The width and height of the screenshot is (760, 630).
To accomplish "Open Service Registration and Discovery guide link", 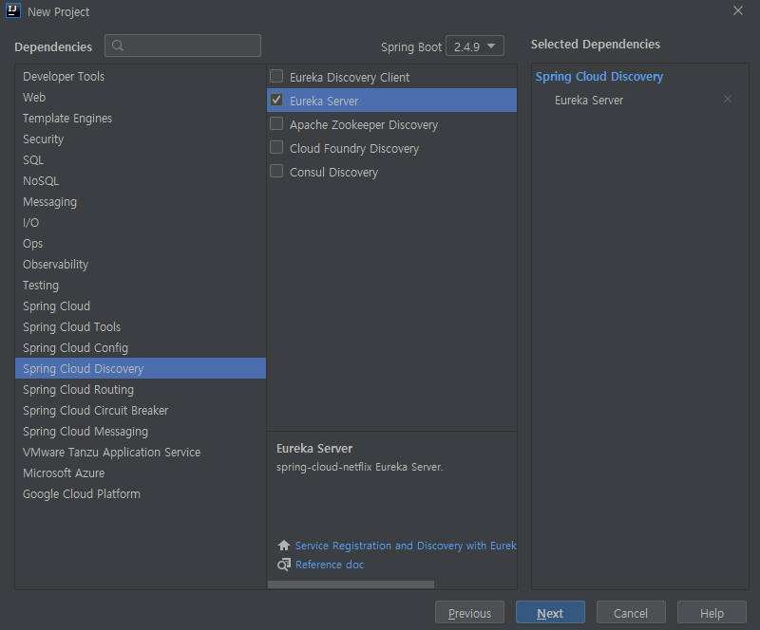I will [406, 546].
